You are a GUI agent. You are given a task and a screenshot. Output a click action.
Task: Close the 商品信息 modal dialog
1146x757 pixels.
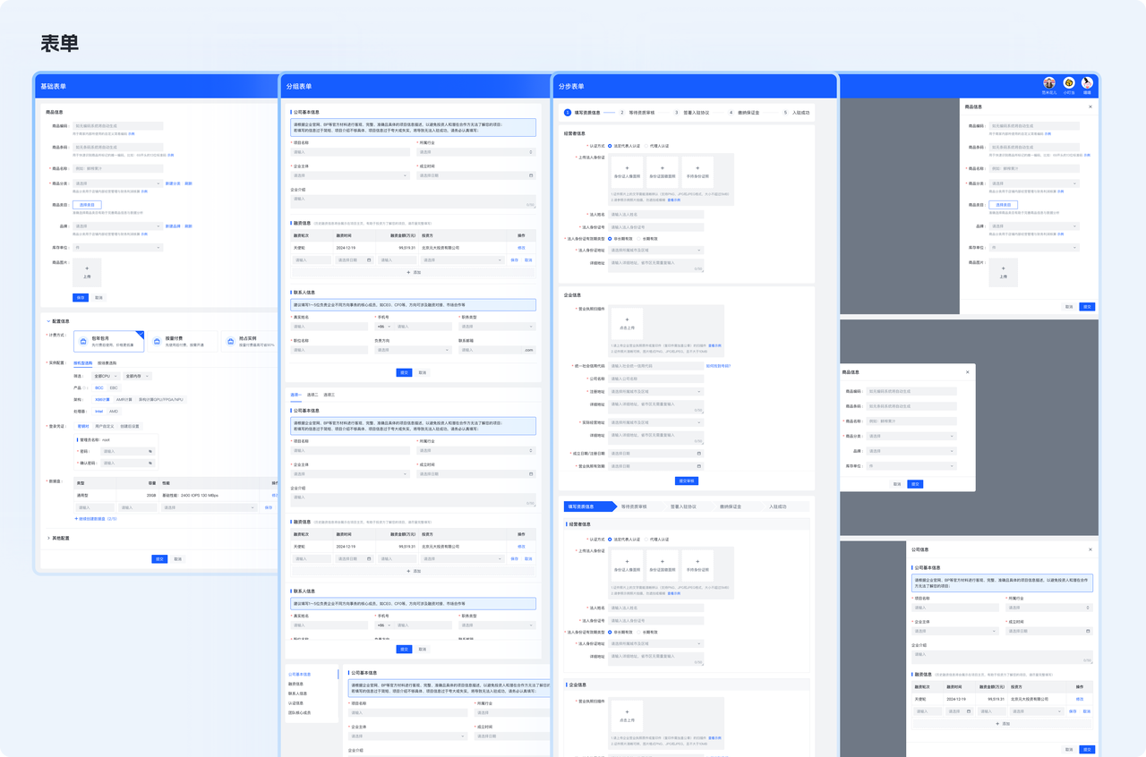(967, 372)
